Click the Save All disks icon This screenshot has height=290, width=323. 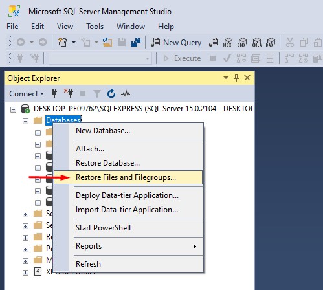136,42
